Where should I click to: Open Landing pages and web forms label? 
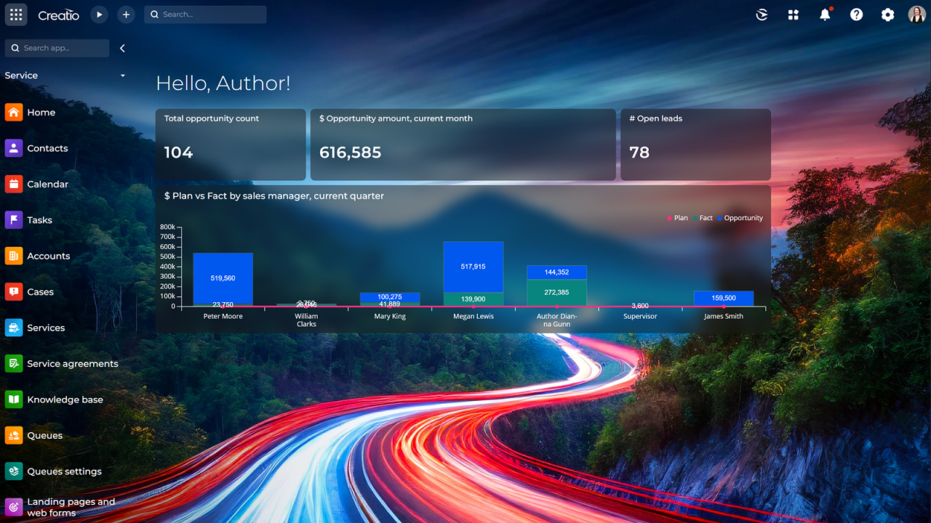coord(71,507)
